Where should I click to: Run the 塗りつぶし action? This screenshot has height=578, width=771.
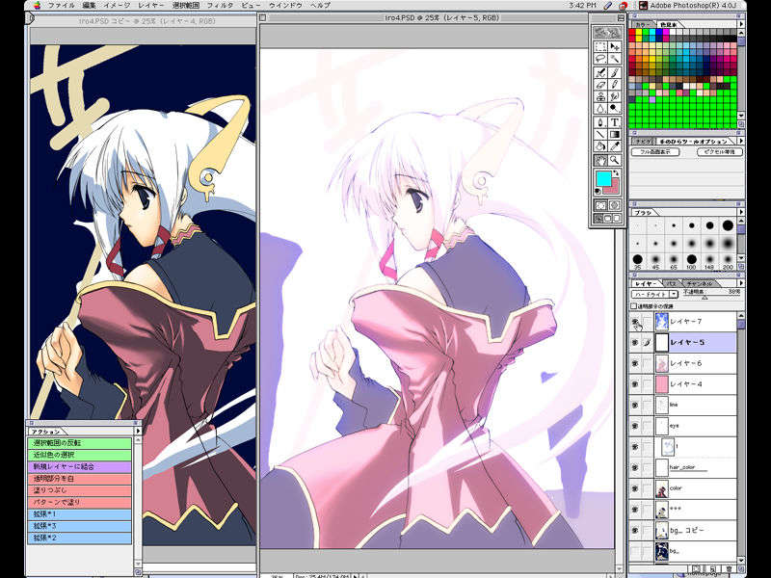click(80, 490)
